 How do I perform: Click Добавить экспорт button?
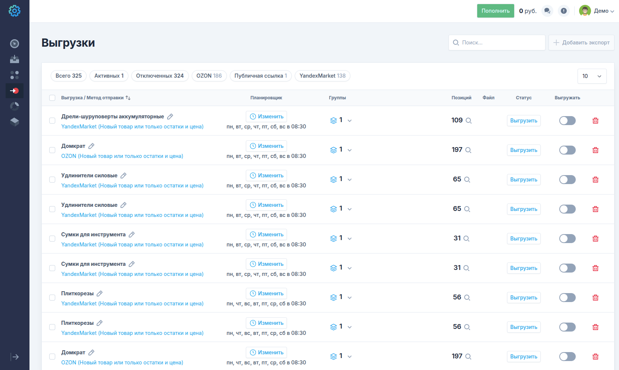[581, 43]
